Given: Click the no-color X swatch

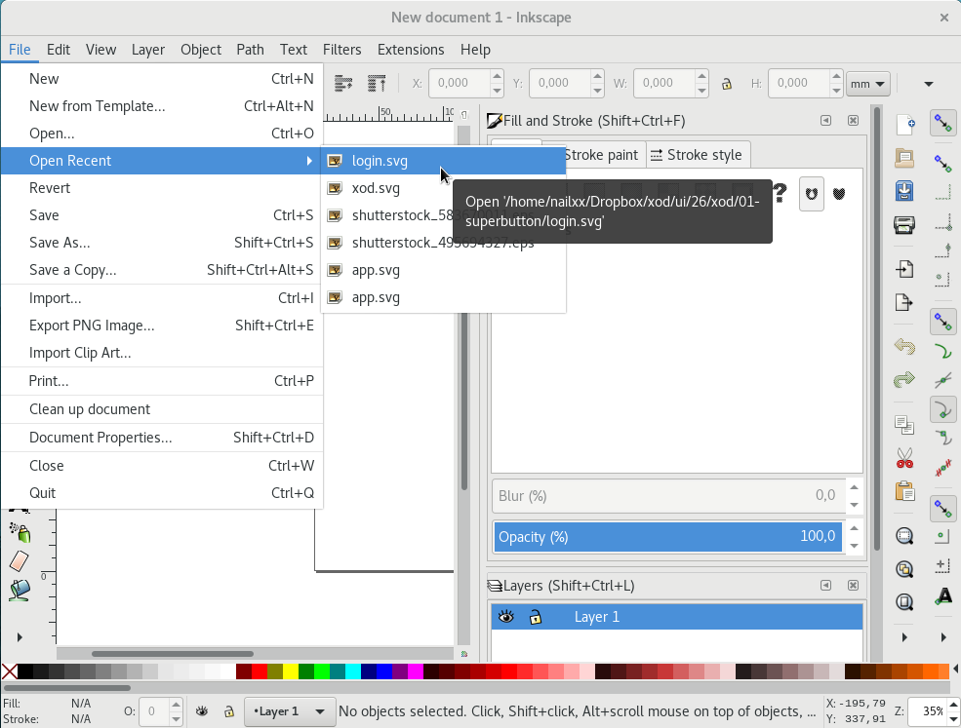Looking at the screenshot, I should pos(9,671).
